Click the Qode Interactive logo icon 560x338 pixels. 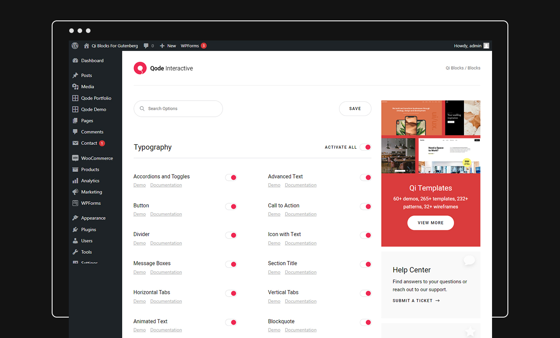[x=140, y=68]
